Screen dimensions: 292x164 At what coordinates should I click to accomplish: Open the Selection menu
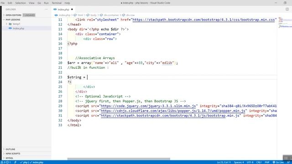click(21, 3)
